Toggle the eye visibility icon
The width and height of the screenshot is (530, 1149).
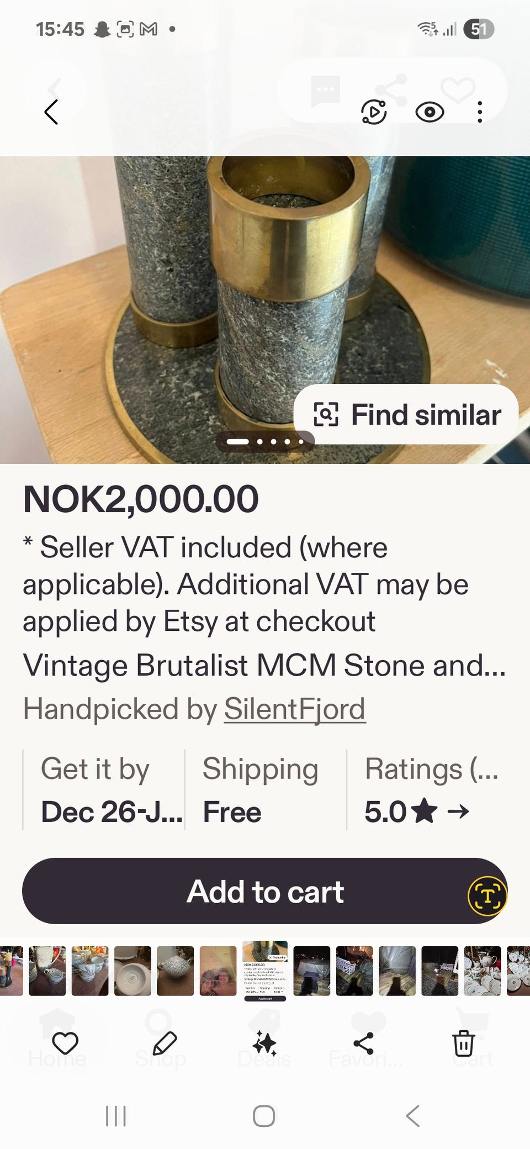(x=430, y=112)
